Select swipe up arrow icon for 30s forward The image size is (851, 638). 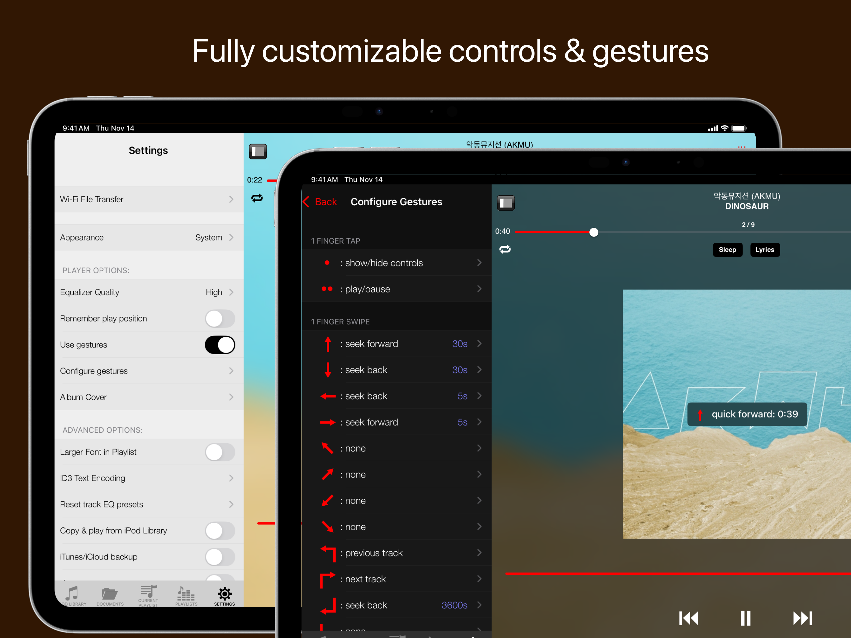point(328,344)
